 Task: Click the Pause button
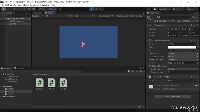(96, 9)
